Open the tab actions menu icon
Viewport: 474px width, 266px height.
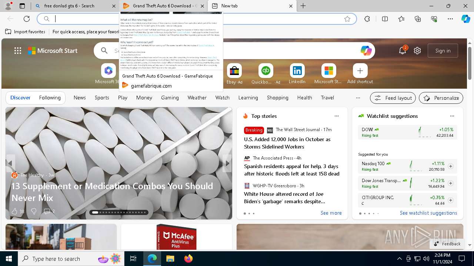point(22,6)
